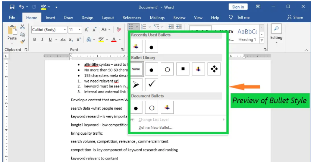Apply yellow text highlight color
Viewport: 314px width, 164px height.
101,39
